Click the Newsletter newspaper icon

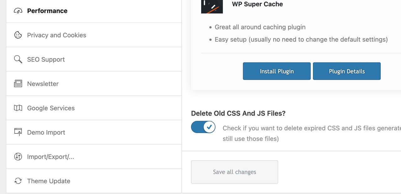tap(18, 84)
